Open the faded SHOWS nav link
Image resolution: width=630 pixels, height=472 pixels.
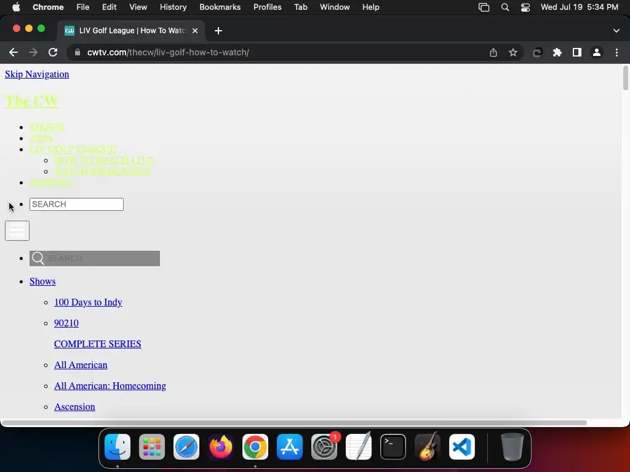(x=47, y=127)
